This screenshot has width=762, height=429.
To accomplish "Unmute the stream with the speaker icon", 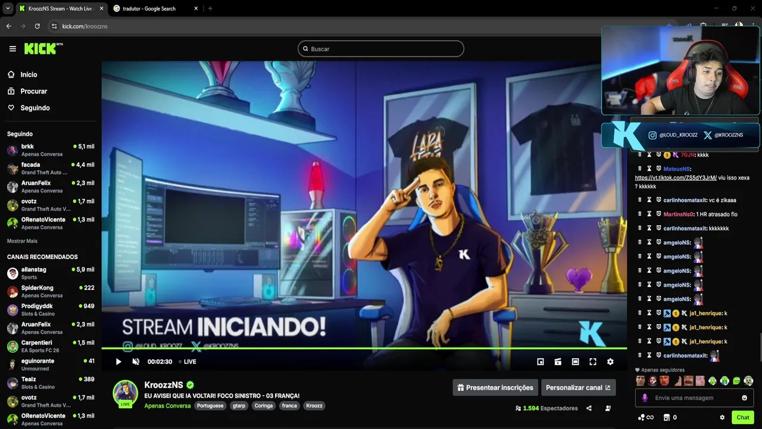I will pos(136,362).
